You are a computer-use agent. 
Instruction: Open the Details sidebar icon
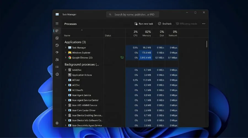point(57,67)
